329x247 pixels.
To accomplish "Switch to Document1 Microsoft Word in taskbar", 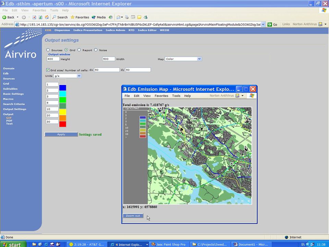I will (x=251, y=244).
